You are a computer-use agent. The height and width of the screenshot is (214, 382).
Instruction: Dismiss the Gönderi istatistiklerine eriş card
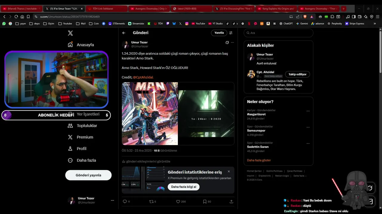229,171
